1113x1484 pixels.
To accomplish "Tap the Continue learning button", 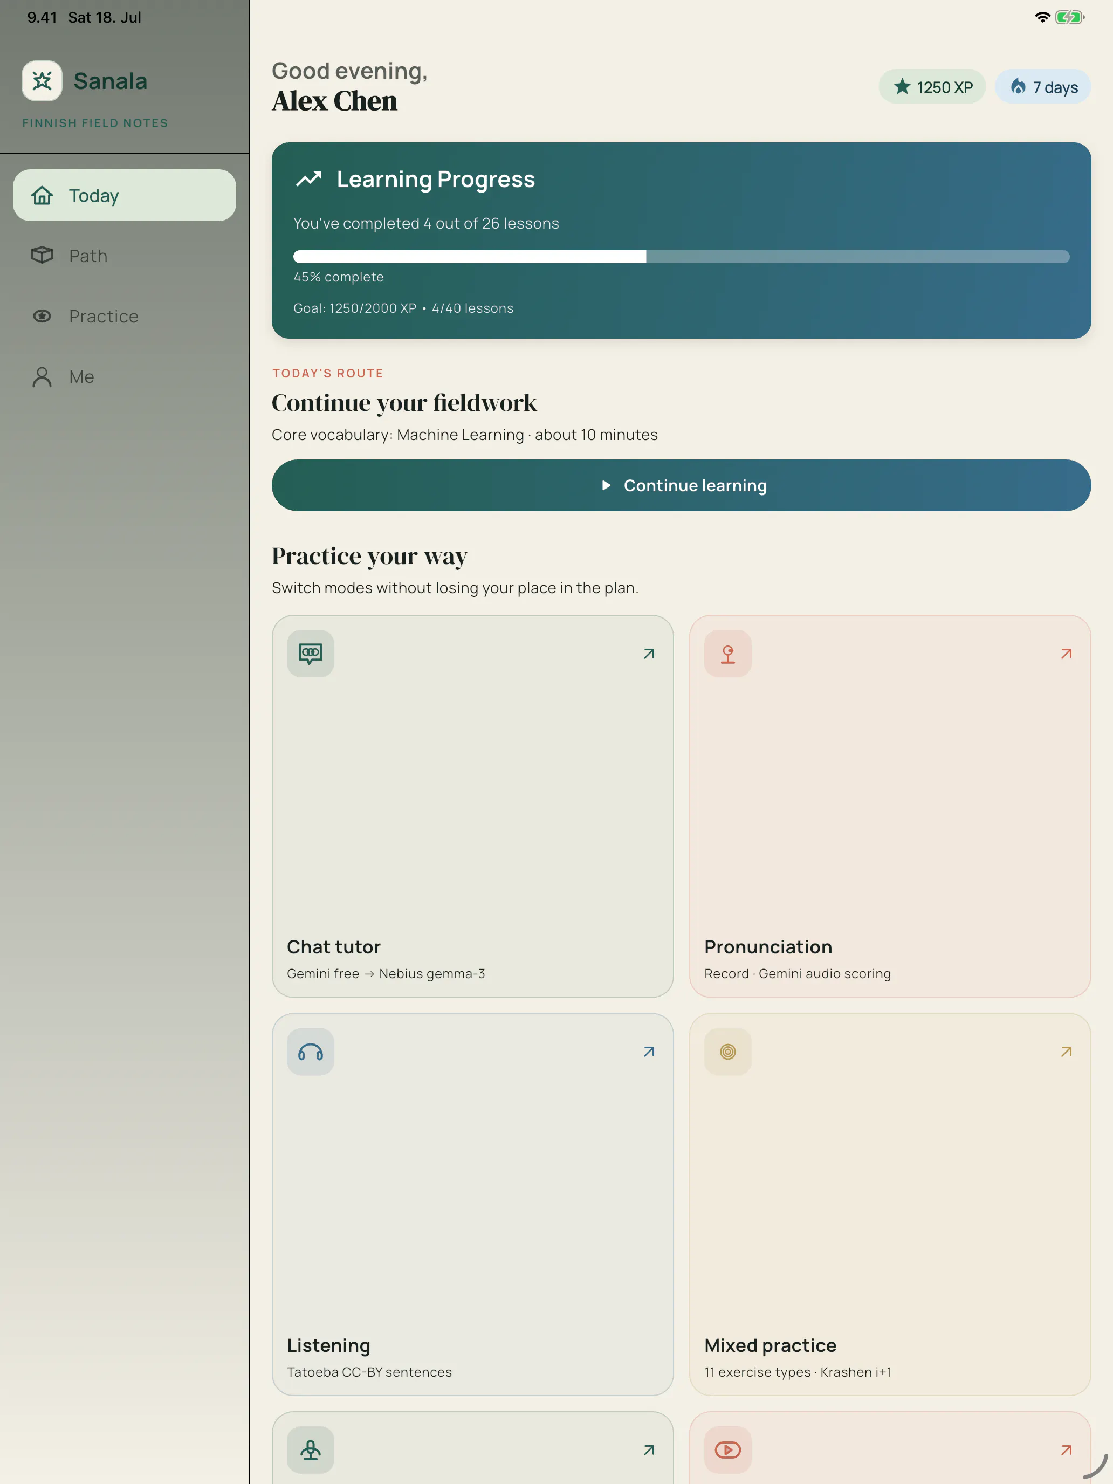I will click(x=681, y=485).
